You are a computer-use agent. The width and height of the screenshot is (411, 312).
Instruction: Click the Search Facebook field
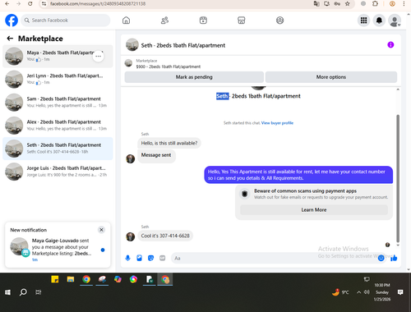tap(66, 21)
